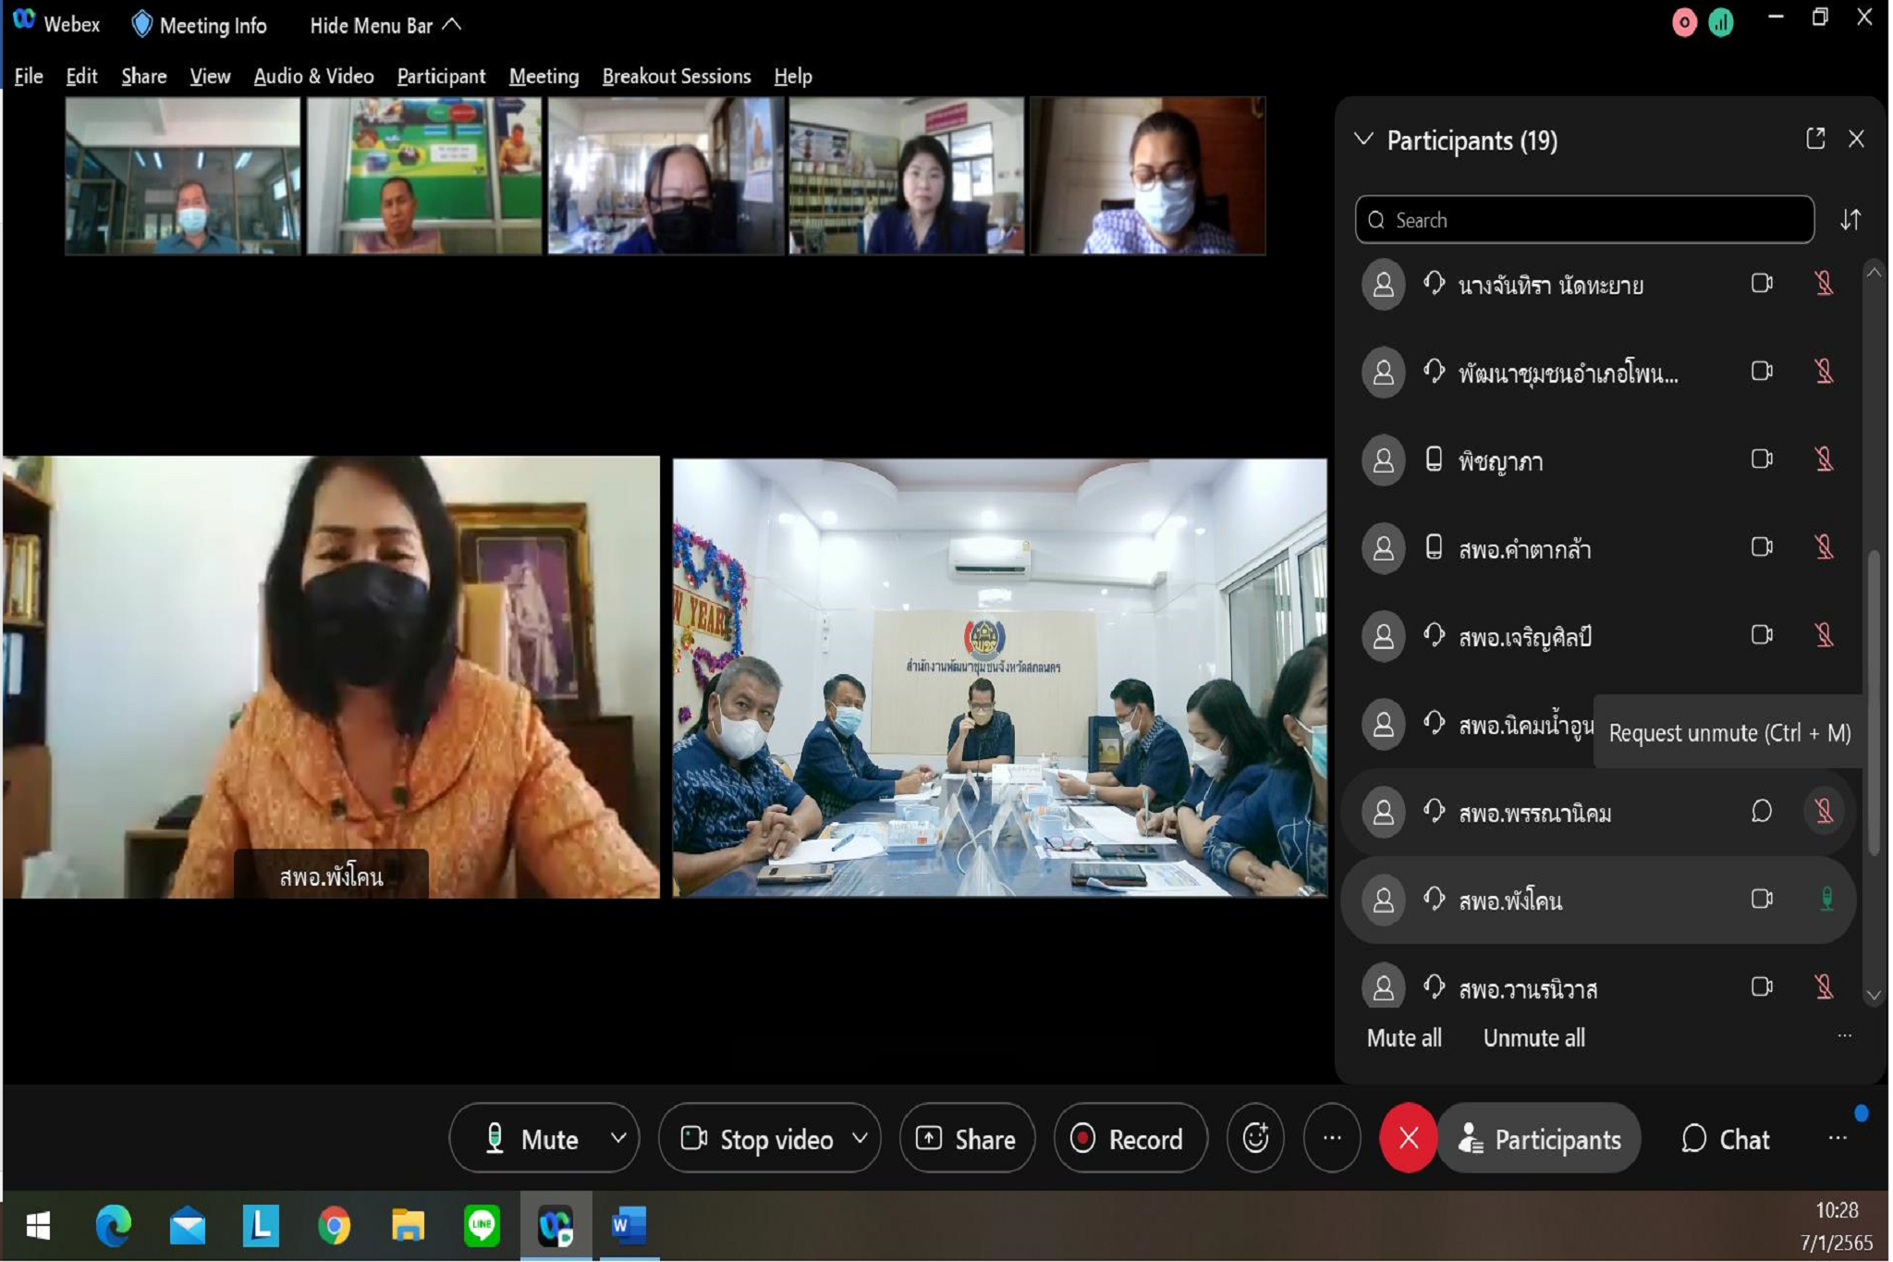Open the Windows Start menu
The height and width of the screenshot is (1262, 1893).
[38, 1226]
